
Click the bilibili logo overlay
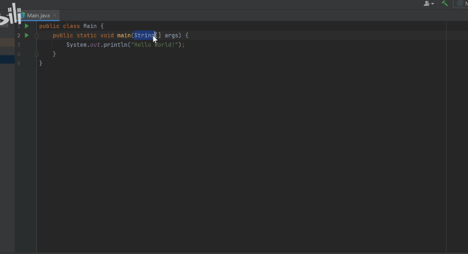(11, 14)
